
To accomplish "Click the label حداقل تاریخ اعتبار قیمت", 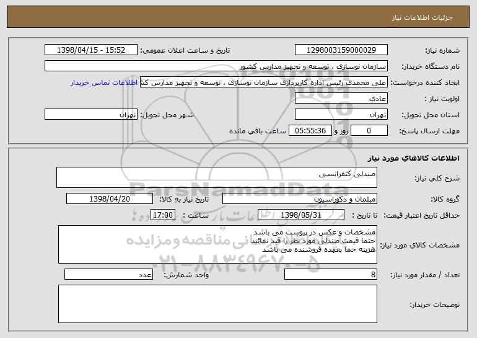I will [x=421, y=216].
